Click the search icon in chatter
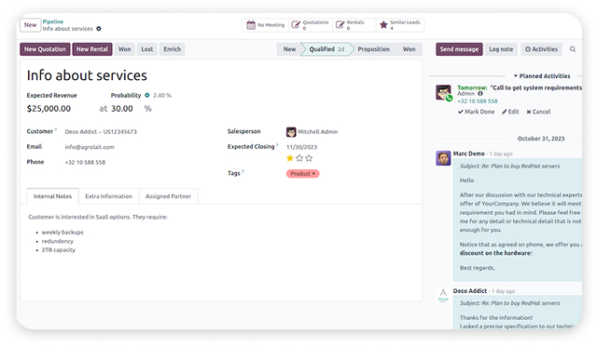Screen dimensions: 597x347 (573, 49)
